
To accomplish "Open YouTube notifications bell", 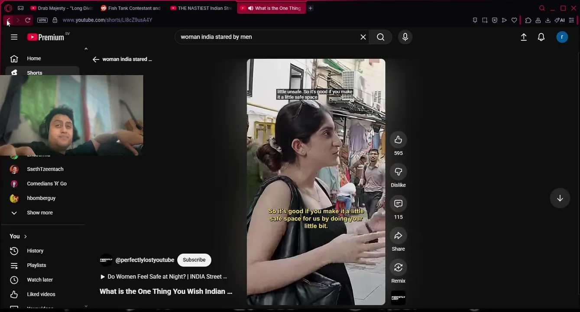I will pos(541,37).
